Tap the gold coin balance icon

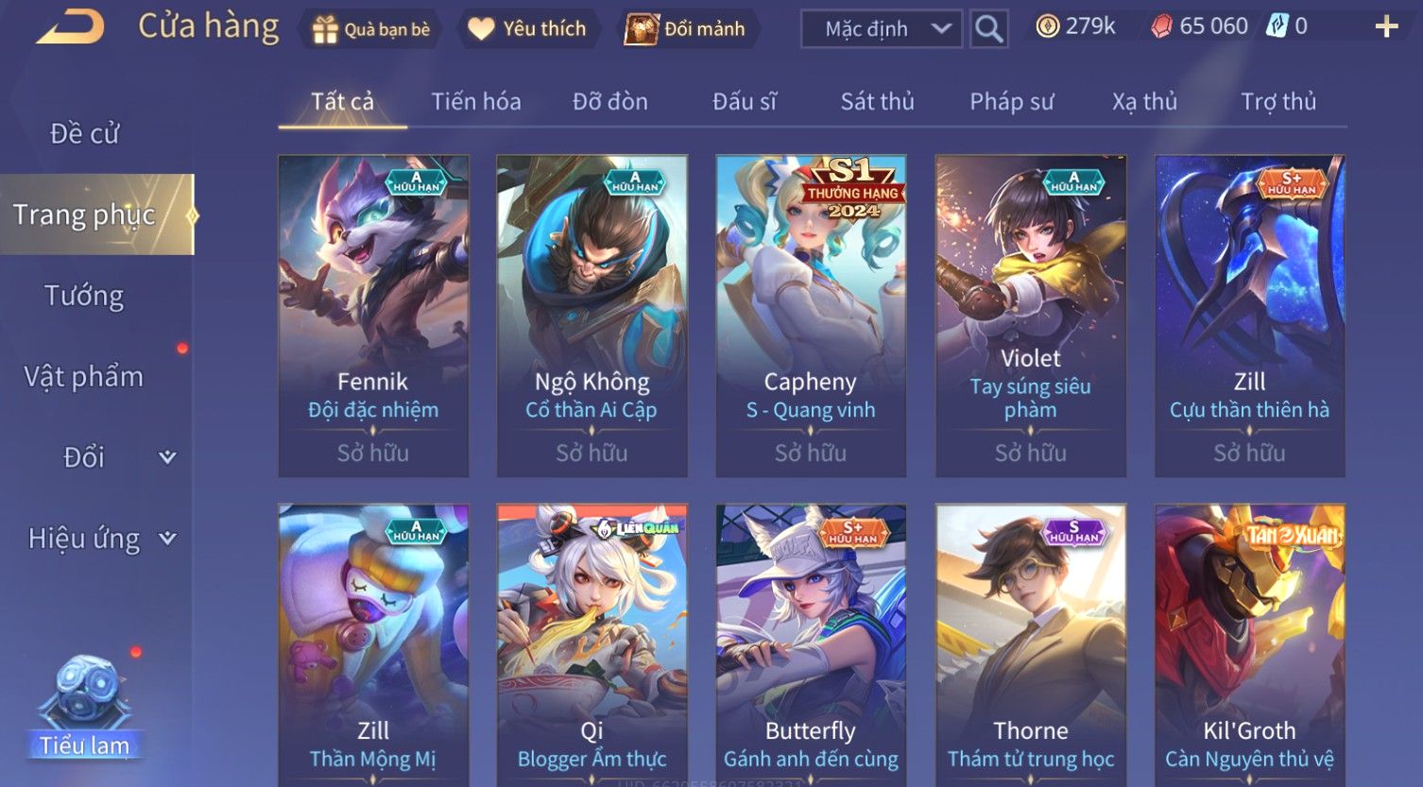click(x=1047, y=26)
